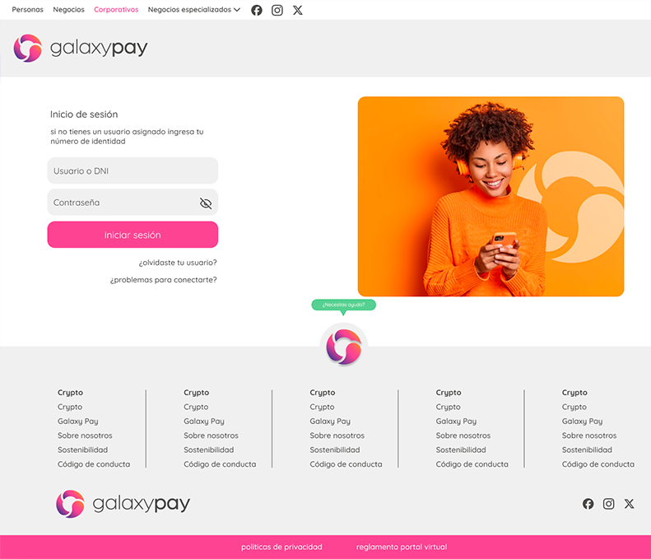Click the Instagram icon in the footer
The width and height of the screenshot is (651, 559).
[609, 504]
